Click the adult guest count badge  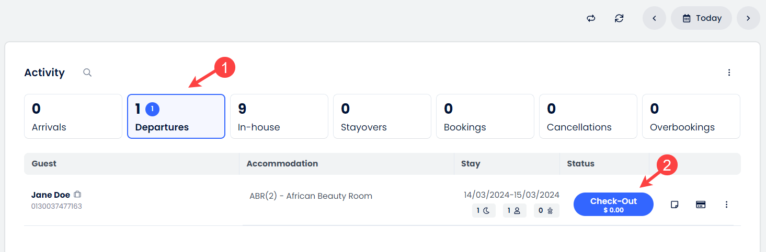click(x=514, y=211)
